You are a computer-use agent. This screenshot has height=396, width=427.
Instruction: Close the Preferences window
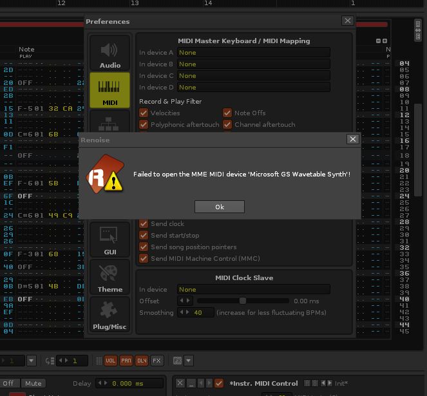[x=348, y=21]
